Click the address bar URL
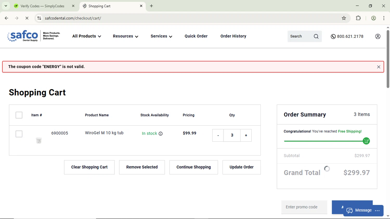The width and height of the screenshot is (390, 219). pos(73,18)
